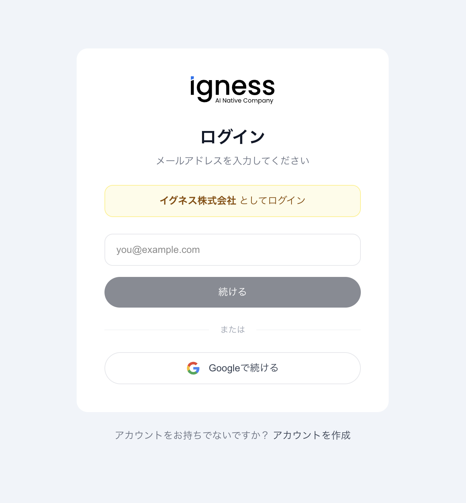
Task: Click the アカウントをお持ちでないですか？ text
Action: click(x=192, y=435)
